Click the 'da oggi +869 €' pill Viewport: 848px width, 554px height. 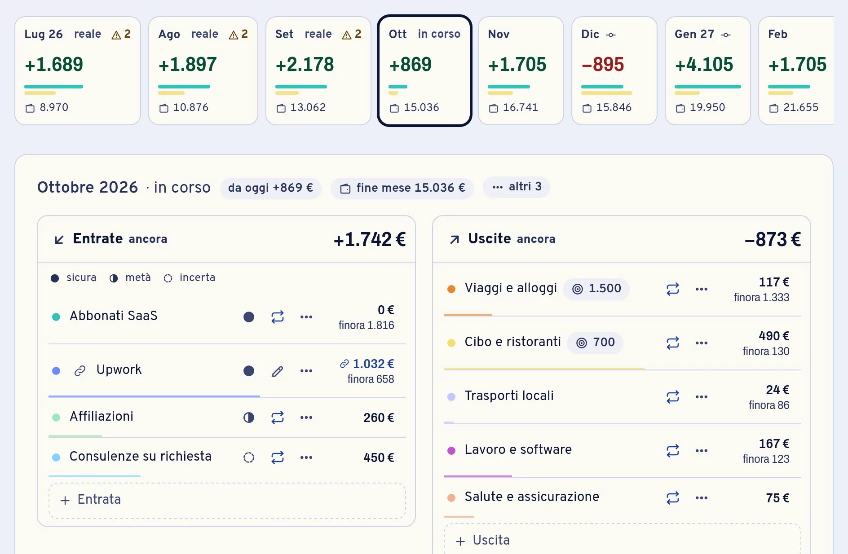pos(271,188)
